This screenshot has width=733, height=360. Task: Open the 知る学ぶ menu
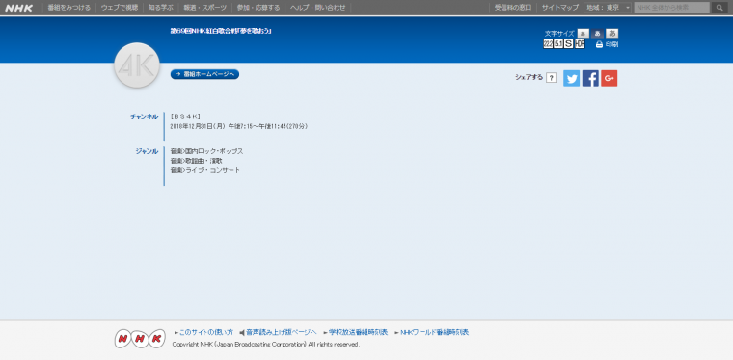161,8
